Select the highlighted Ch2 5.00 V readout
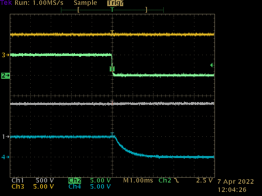The height and width of the screenshot is (196, 262). coord(89,180)
